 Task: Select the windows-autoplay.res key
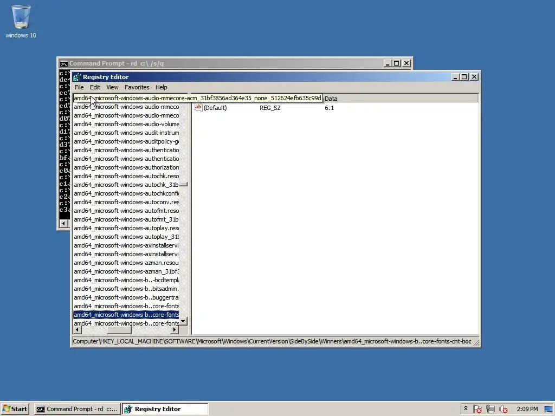126,228
